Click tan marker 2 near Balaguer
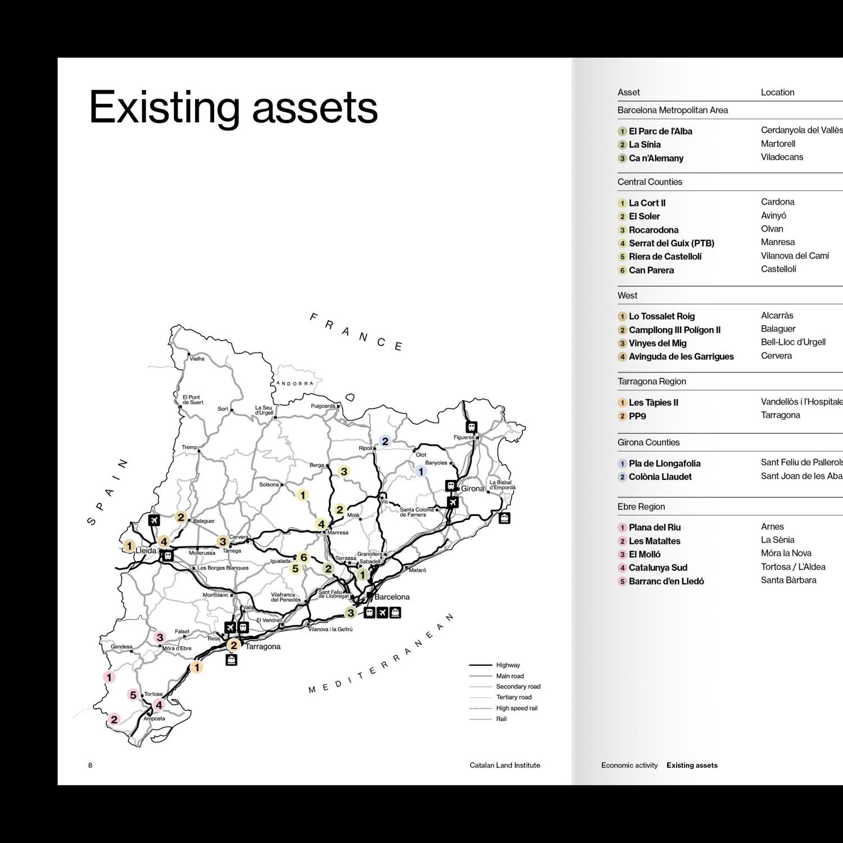This screenshot has height=843, width=843. [180, 517]
